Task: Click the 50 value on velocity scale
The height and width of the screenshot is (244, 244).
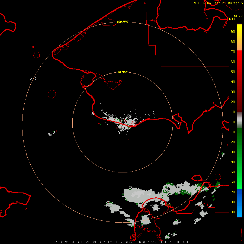Action: tap(233, 72)
